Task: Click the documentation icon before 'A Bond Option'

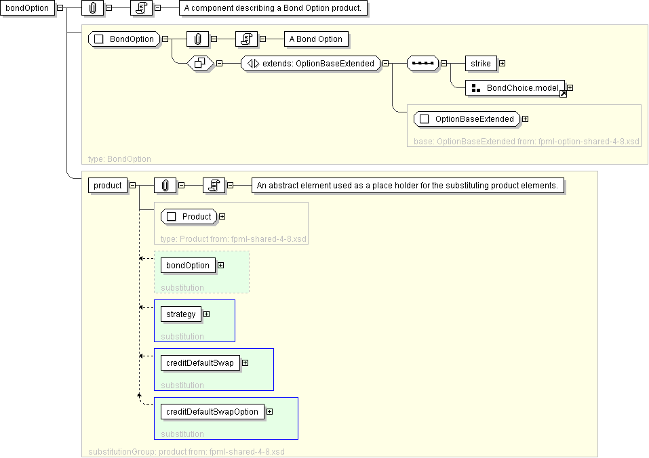Action: 247,39
